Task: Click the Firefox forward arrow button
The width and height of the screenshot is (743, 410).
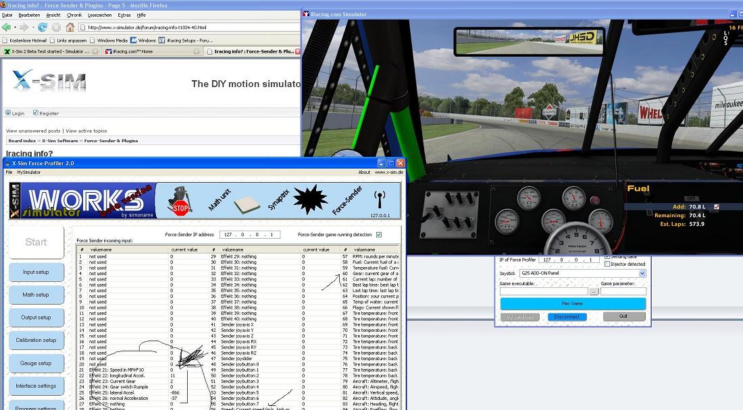Action: click(x=24, y=28)
